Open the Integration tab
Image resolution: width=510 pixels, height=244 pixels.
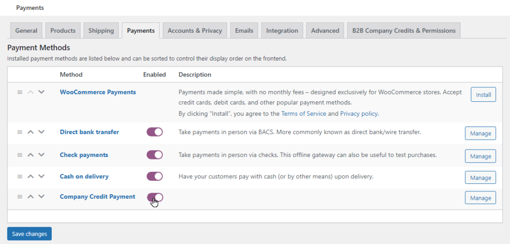click(282, 30)
